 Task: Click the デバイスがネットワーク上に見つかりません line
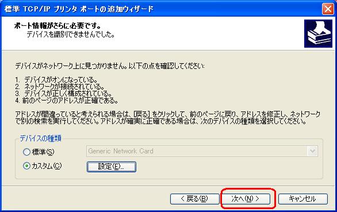(110, 65)
